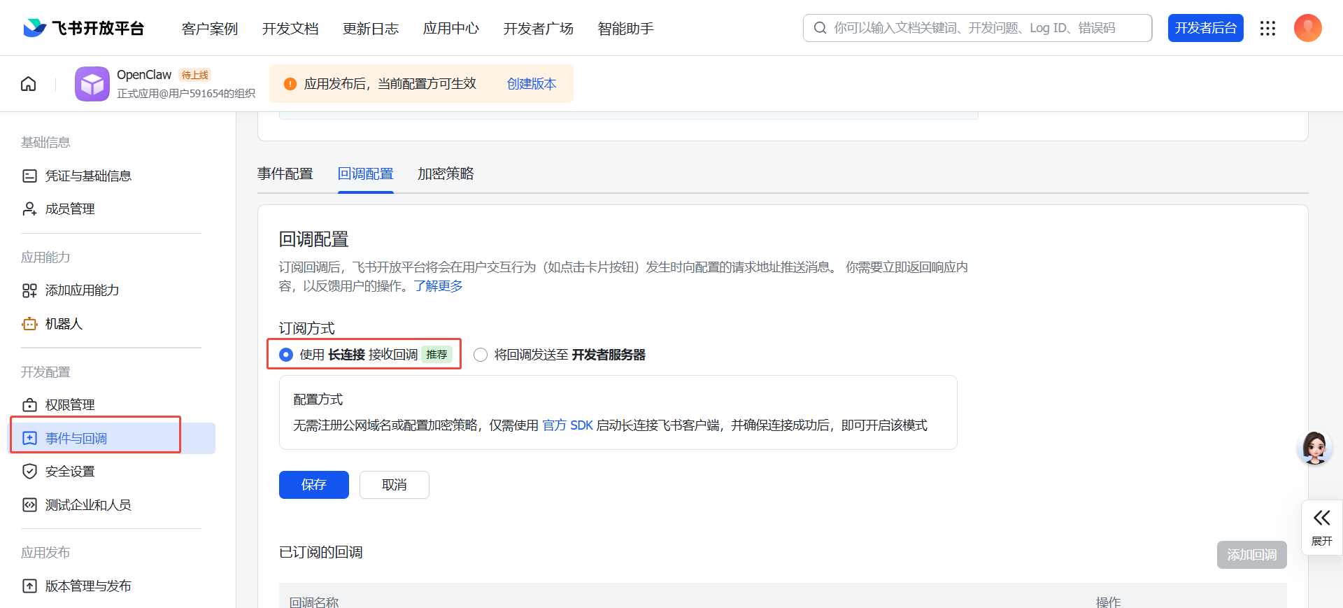Open 版本管理与发布 in the sidebar
Image resolution: width=1343 pixels, height=608 pixels.
pyautogui.click(x=88, y=586)
